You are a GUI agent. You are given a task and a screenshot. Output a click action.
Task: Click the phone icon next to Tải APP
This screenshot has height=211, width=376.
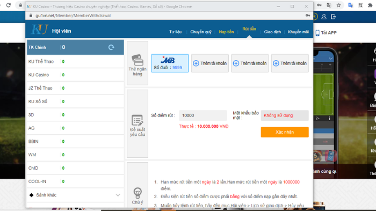pyautogui.click(x=317, y=33)
